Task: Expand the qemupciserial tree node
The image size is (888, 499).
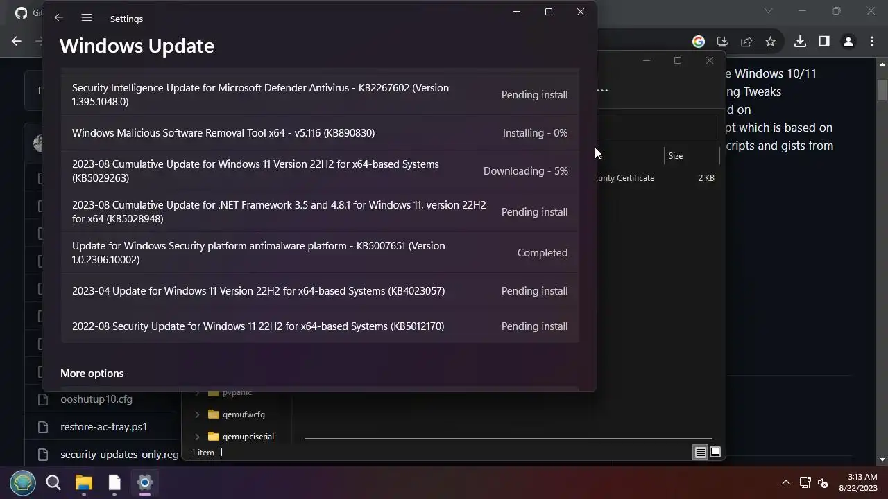Action: [197, 437]
